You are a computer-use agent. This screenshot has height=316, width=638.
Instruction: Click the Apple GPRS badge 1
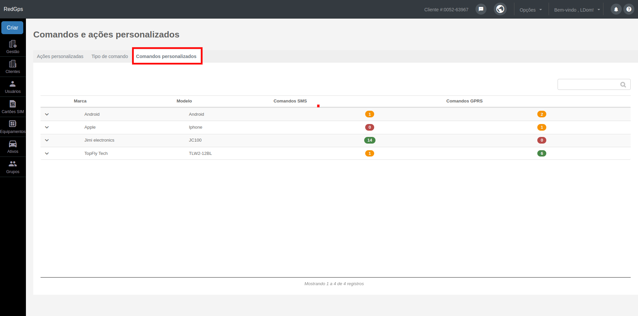[542, 127]
